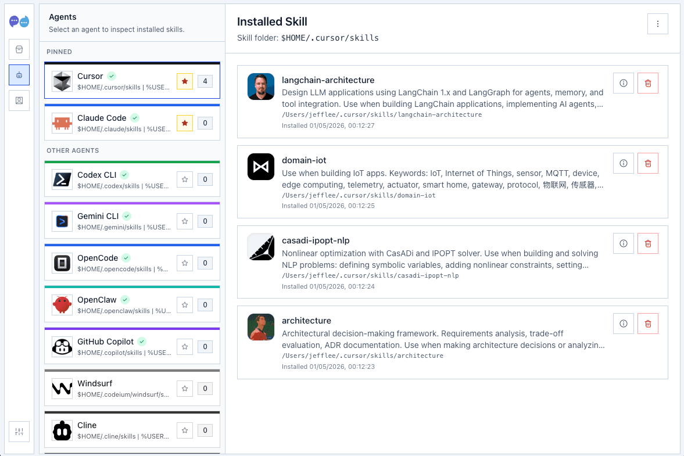Pin the Windsurf agent star
684x456 pixels.
click(185, 389)
